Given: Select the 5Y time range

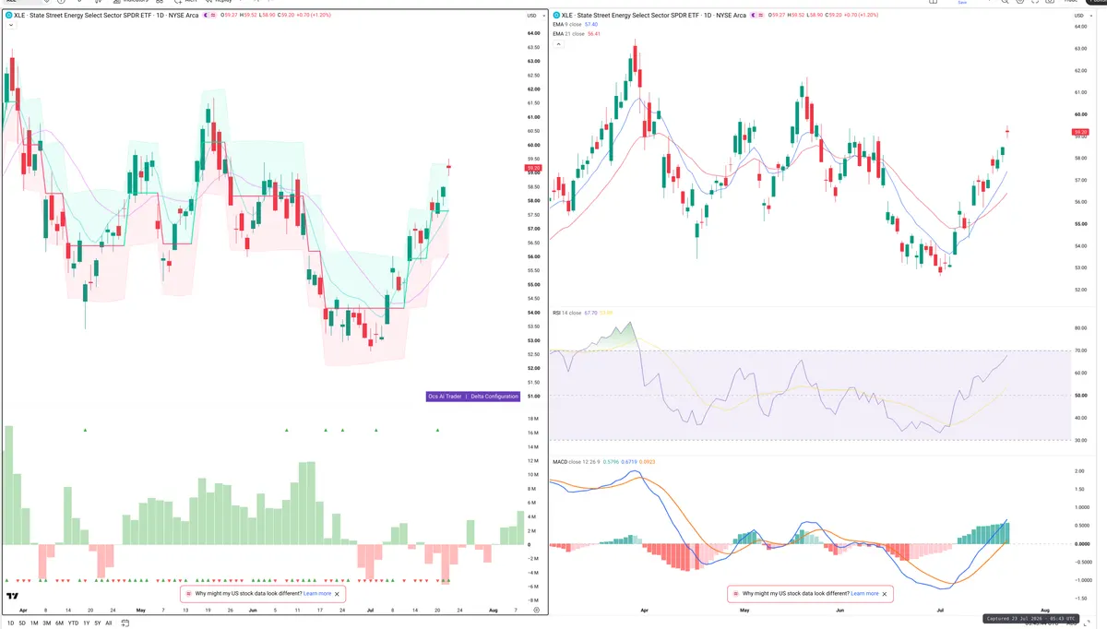Looking at the screenshot, I should click(97, 623).
